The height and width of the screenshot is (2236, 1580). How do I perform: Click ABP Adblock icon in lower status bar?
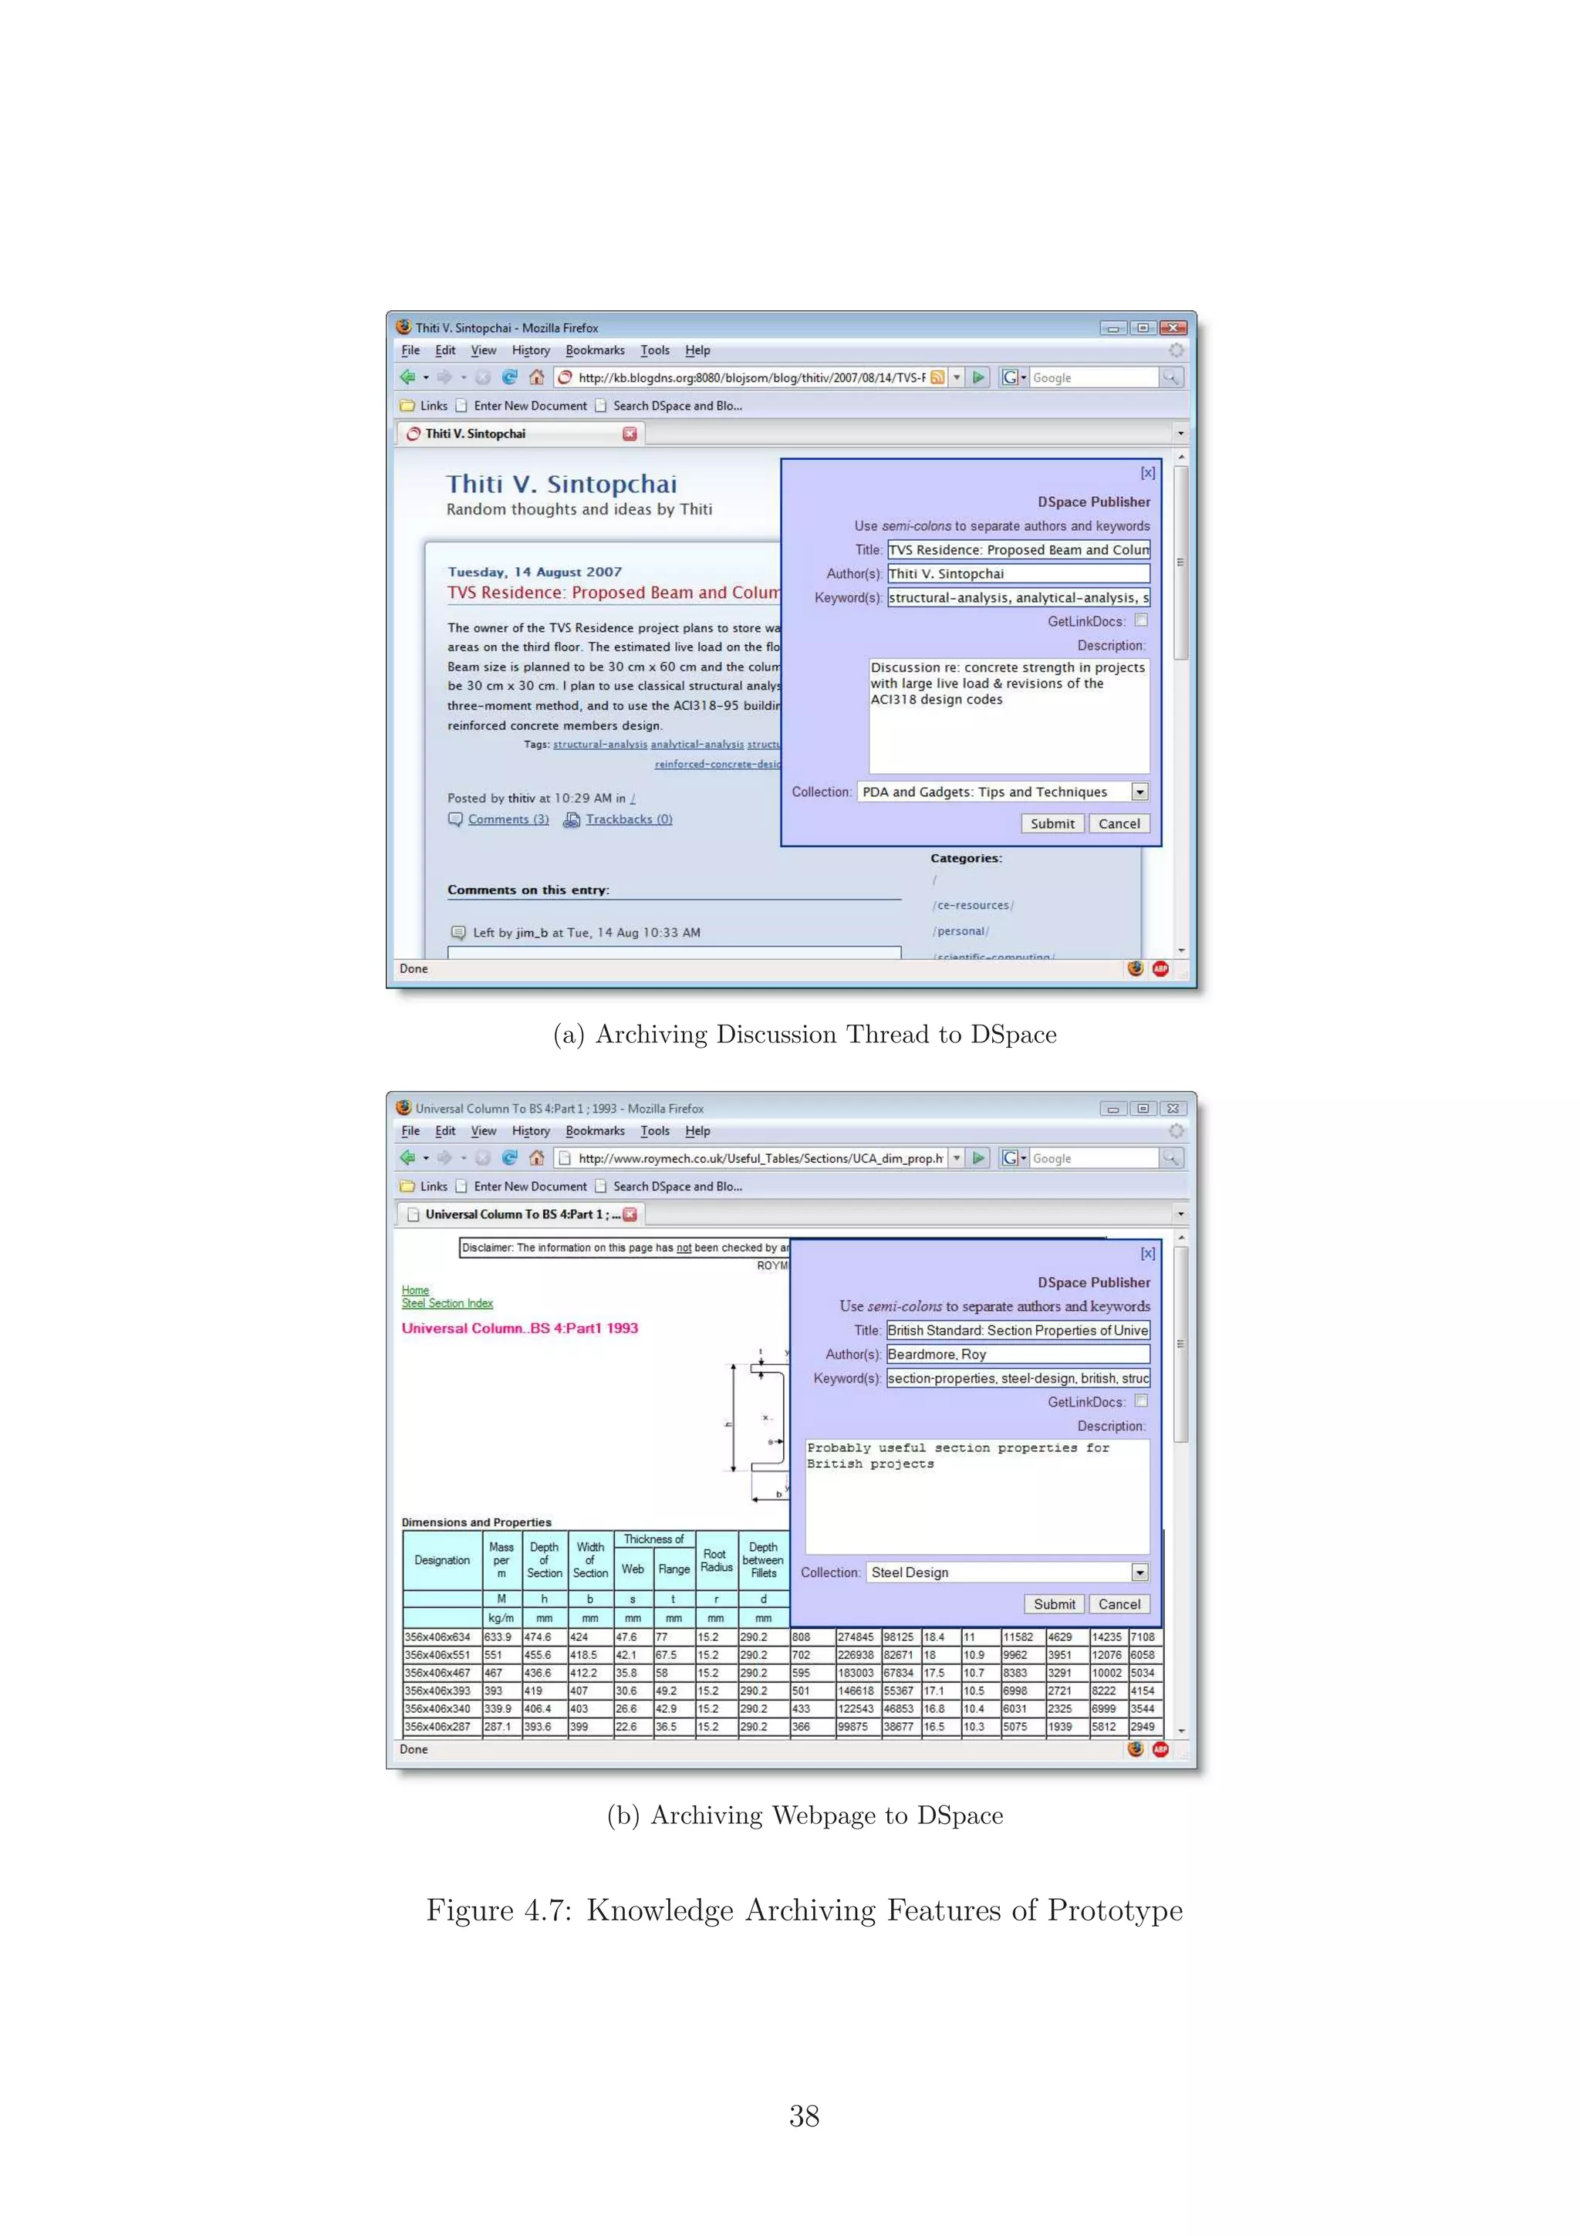pos(1160,1749)
